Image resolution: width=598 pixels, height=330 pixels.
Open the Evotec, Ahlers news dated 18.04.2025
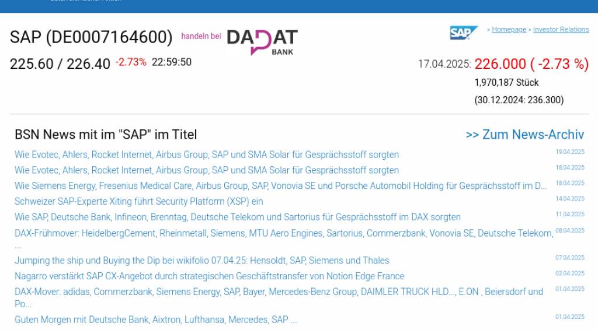pos(207,170)
